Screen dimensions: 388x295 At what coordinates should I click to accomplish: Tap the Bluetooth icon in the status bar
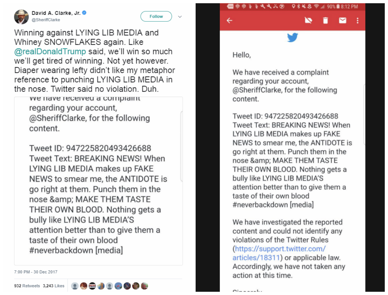[x=298, y=6]
